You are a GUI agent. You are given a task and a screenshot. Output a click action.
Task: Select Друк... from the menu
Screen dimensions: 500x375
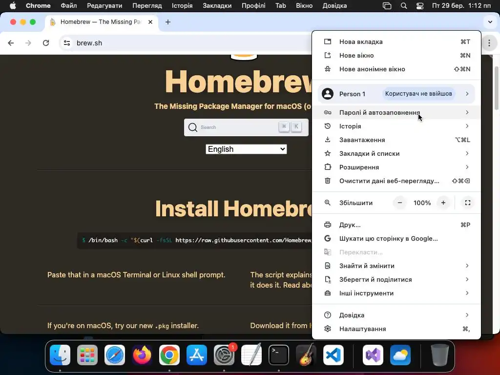coord(396,225)
